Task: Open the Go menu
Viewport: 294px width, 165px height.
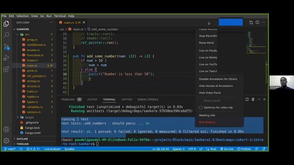Action: [42, 16]
